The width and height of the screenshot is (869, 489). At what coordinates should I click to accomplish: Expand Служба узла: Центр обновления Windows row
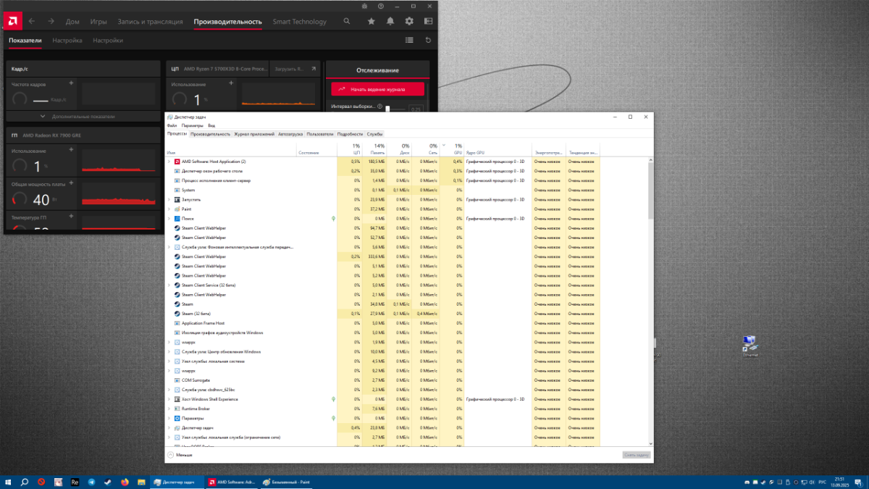click(169, 351)
